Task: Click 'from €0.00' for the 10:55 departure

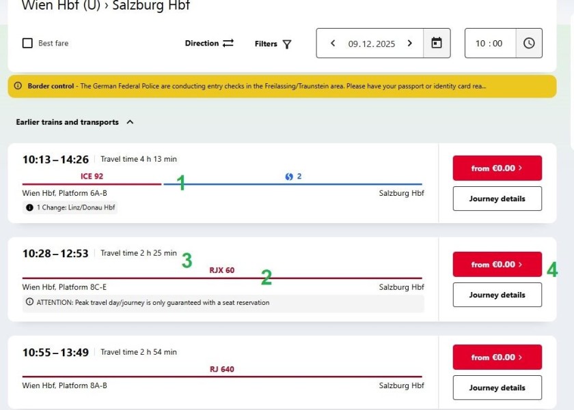Action: (x=497, y=357)
